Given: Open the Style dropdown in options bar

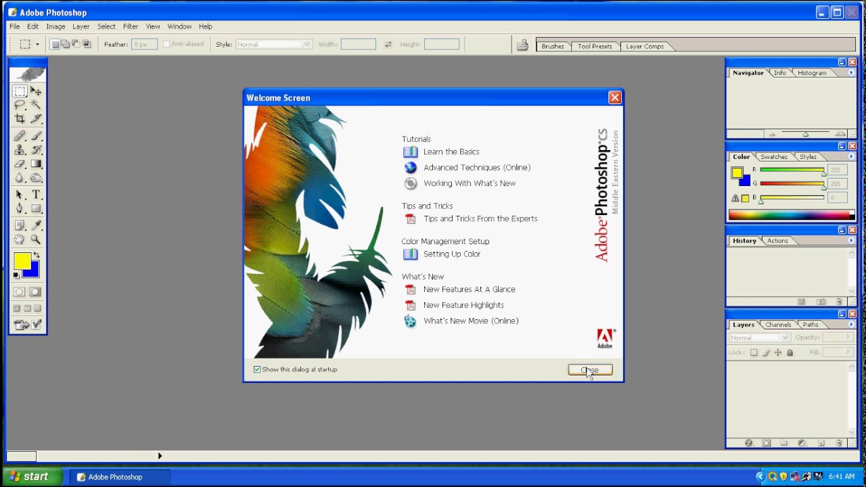Looking at the screenshot, I should click(x=273, y=44).
